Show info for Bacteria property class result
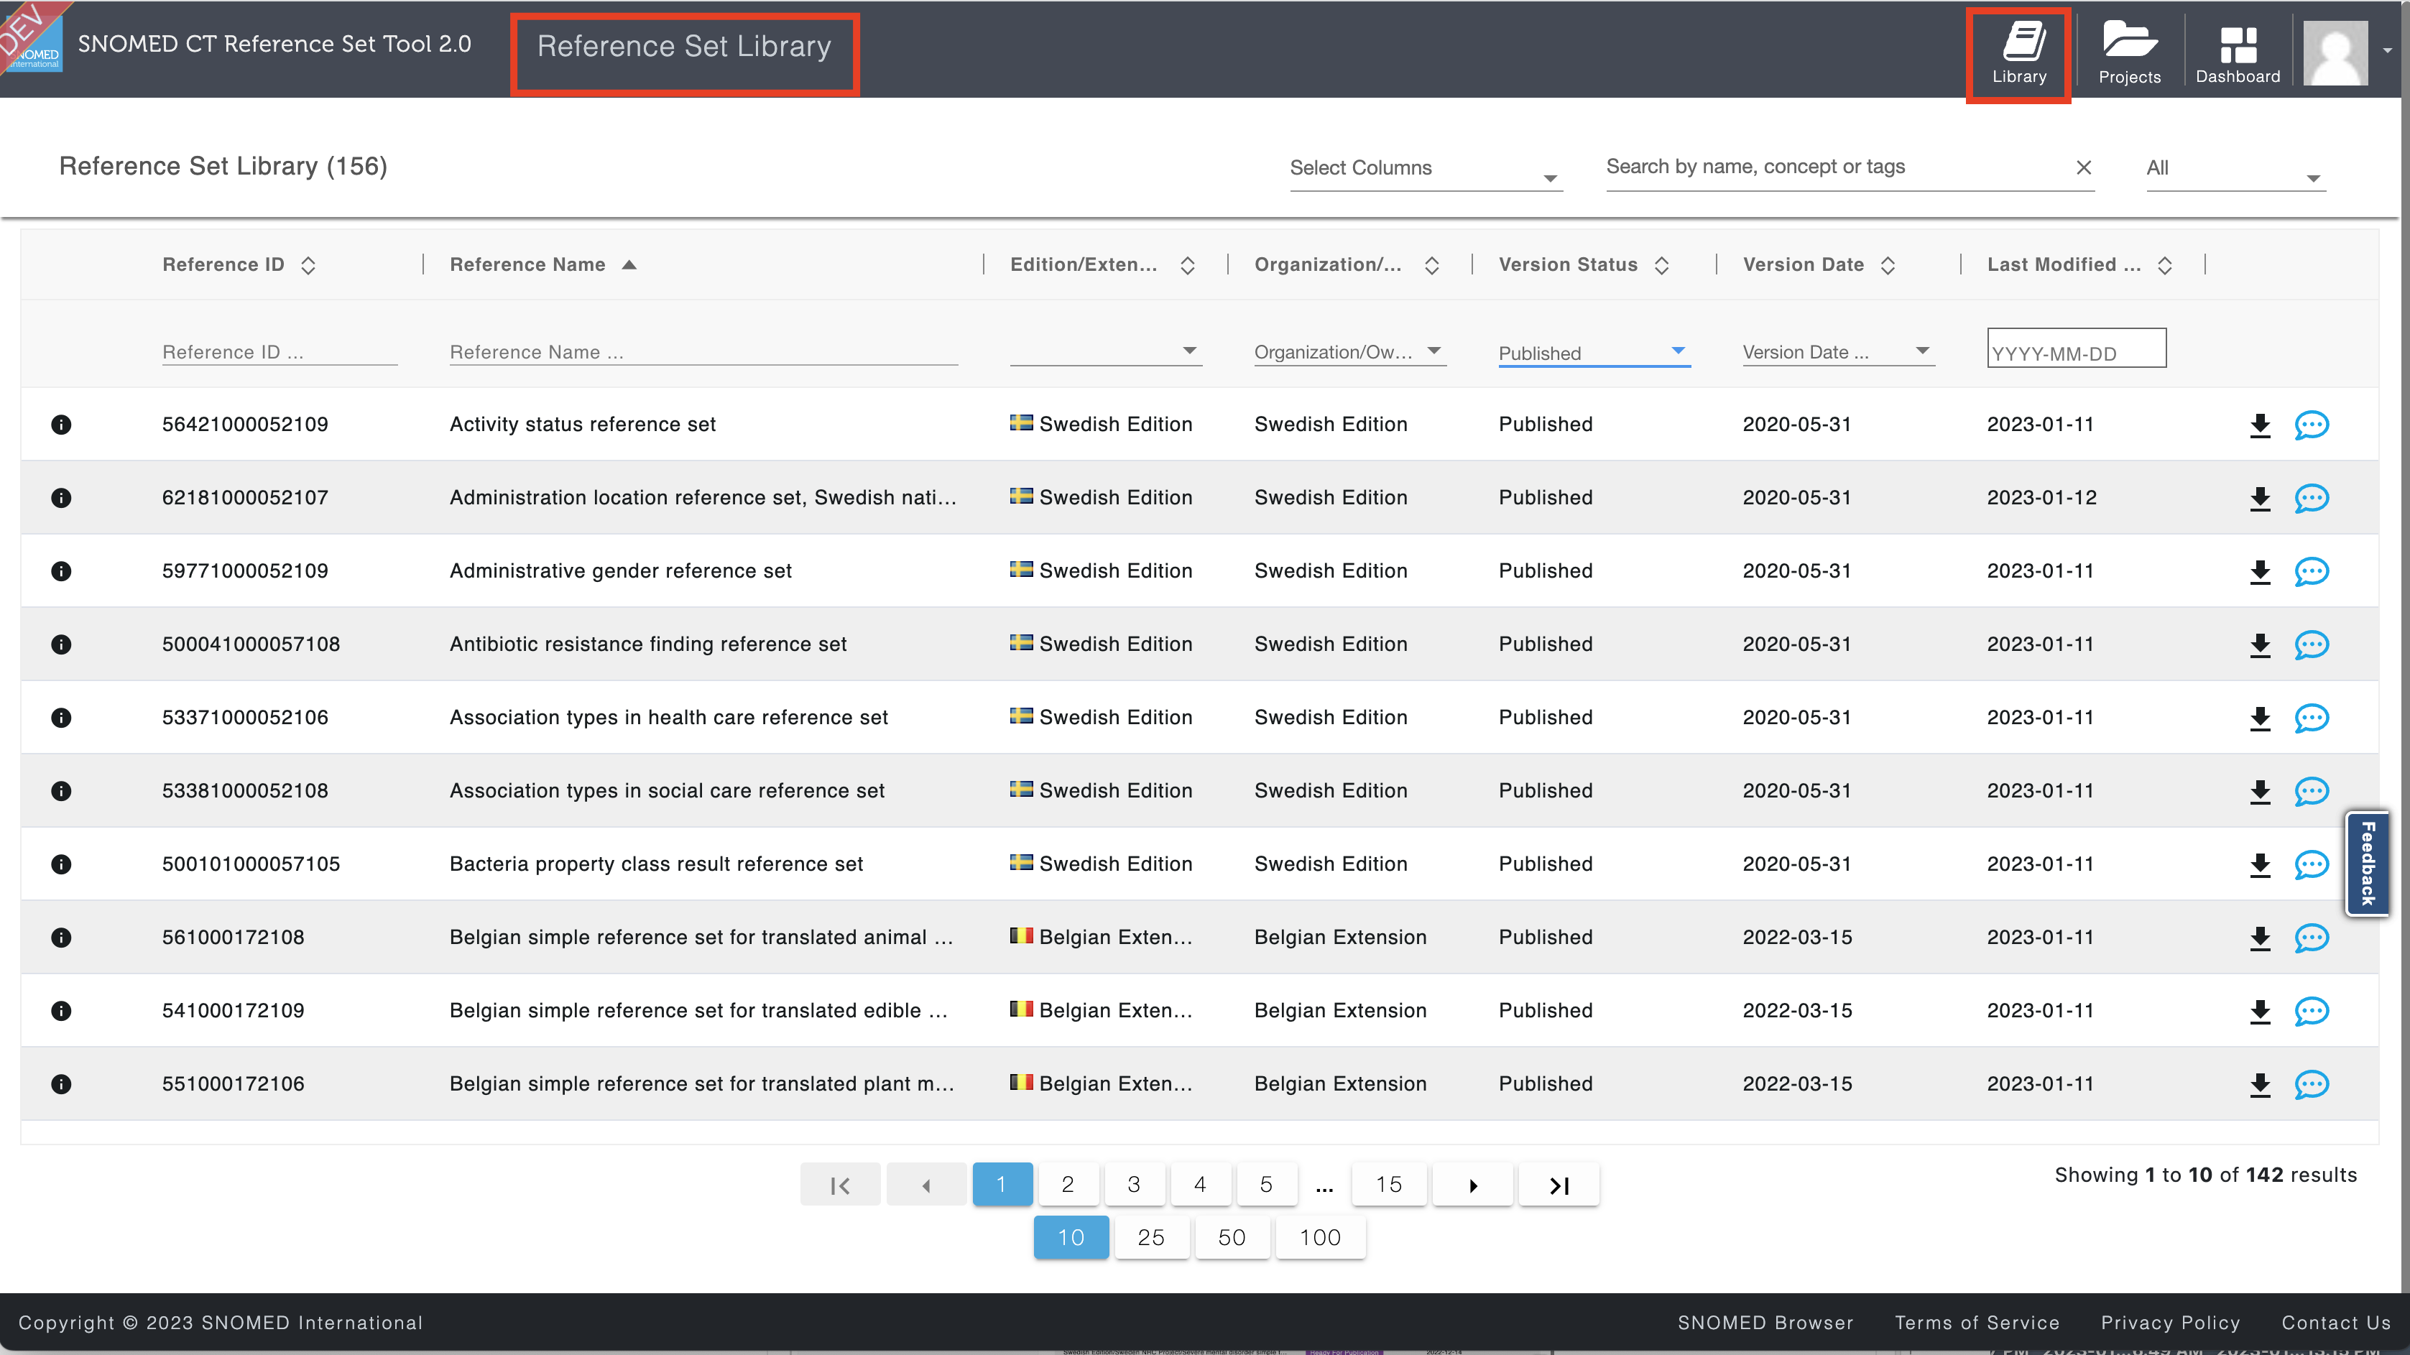Image resolution: width=2410 pixels, height=1355 pixels. [x=61, y=864]
